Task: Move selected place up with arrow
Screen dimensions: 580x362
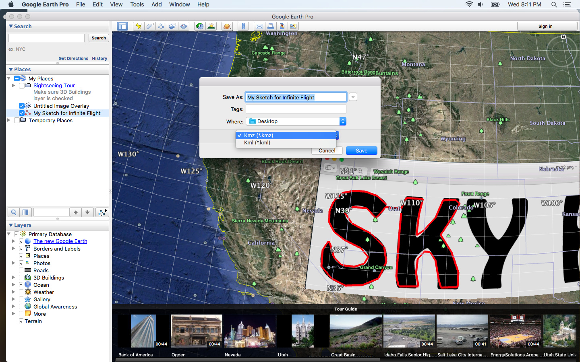Action: point(76,212)
